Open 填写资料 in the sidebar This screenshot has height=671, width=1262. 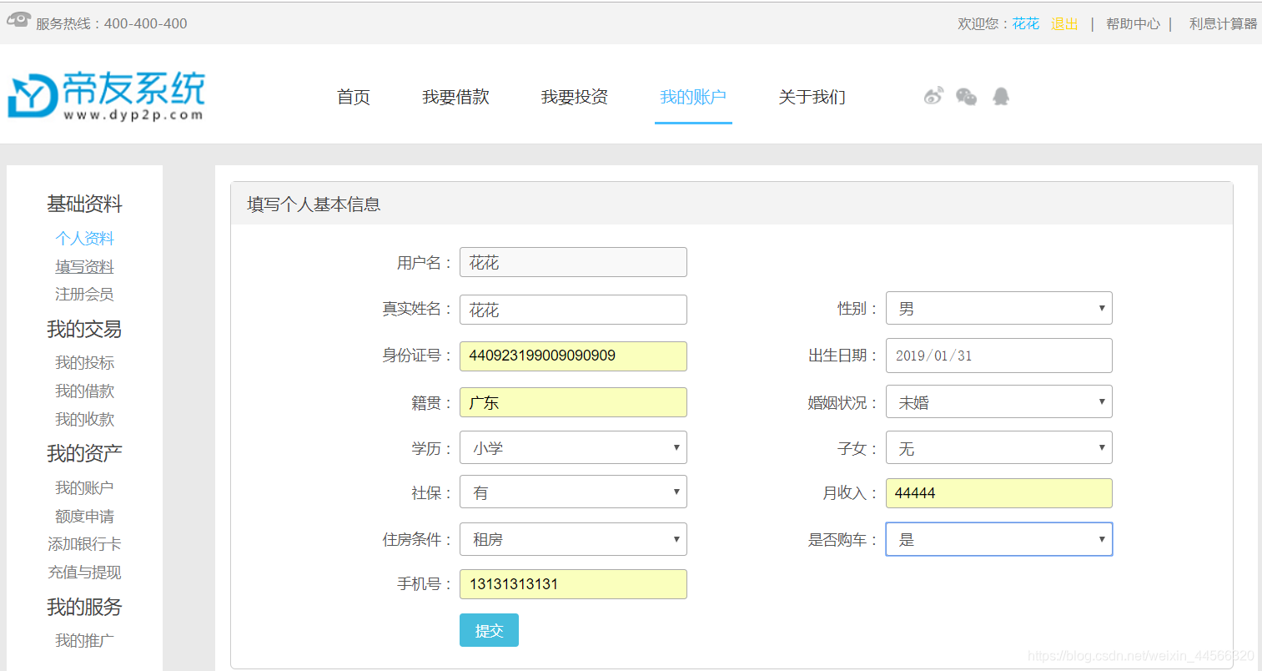[x=84, y=266]
